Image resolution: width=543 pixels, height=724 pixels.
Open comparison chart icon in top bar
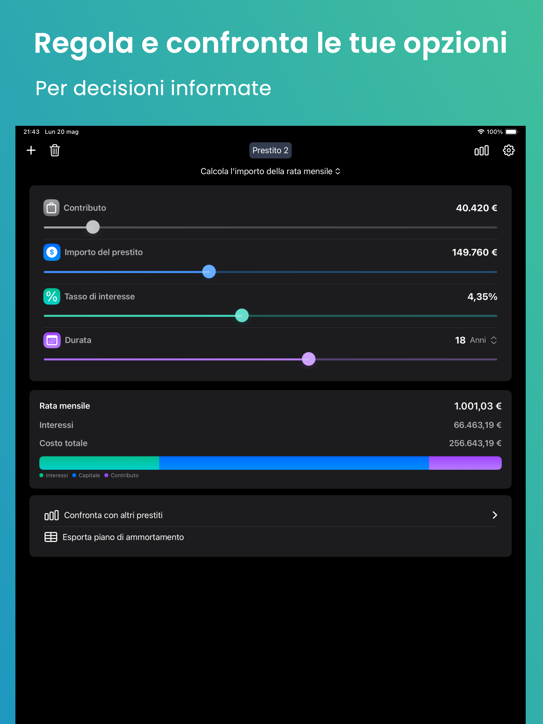[x=481, y=150]
